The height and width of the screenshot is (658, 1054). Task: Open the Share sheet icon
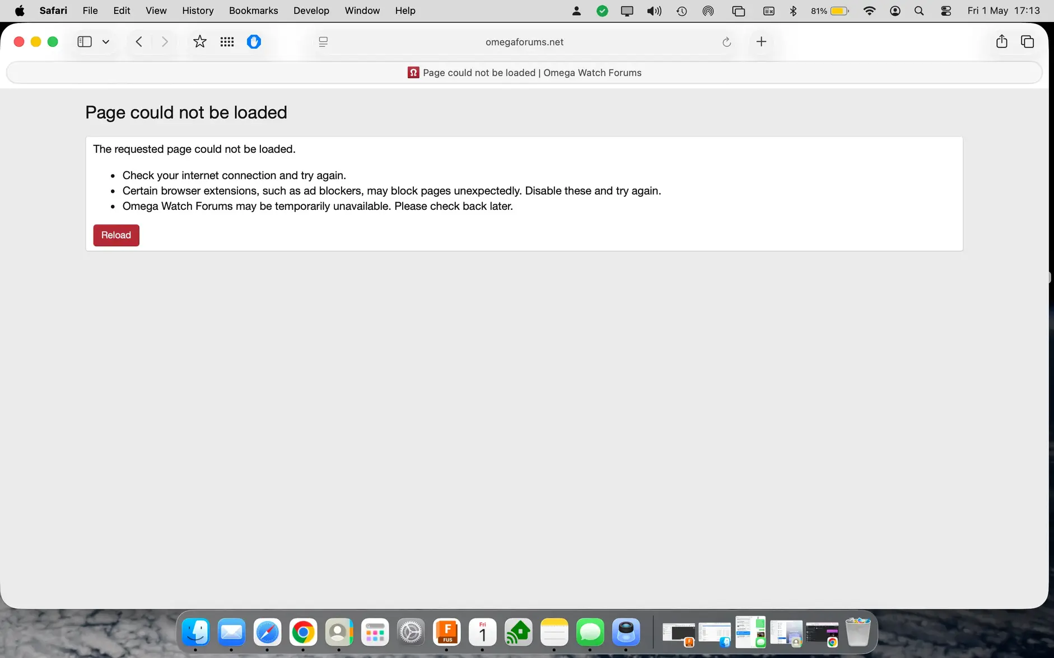coord(1001,41)
